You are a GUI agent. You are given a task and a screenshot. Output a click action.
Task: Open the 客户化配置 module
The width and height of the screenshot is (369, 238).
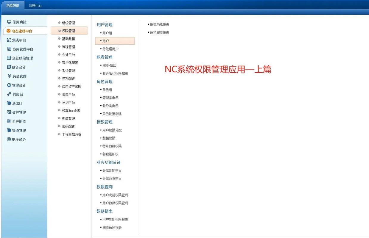[70, 63]
